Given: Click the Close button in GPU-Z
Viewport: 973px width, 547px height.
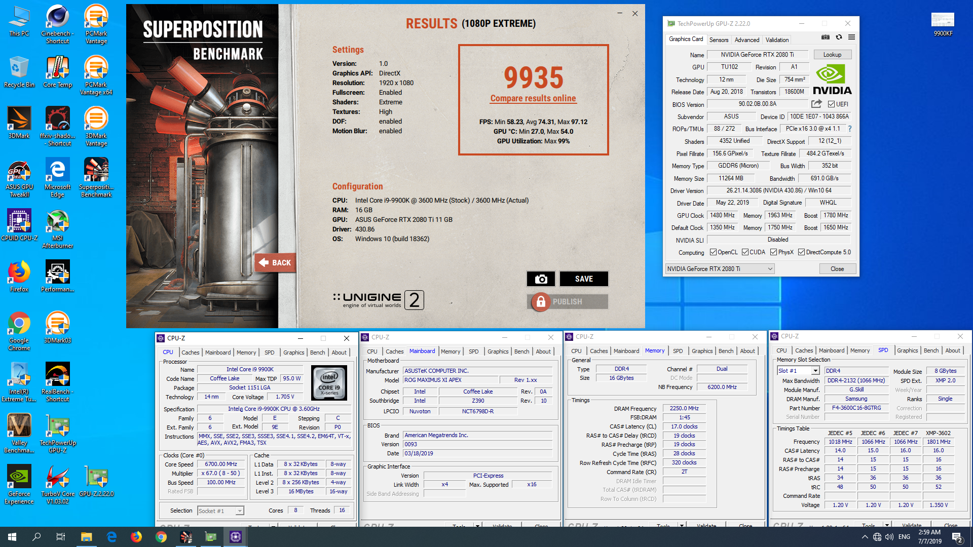Looking at the screenshot, I should point(837,269).
